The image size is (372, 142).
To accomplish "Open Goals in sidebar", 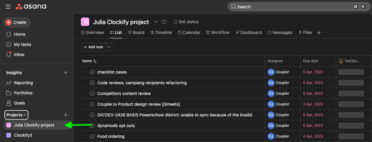I will (x=16, y=103).
